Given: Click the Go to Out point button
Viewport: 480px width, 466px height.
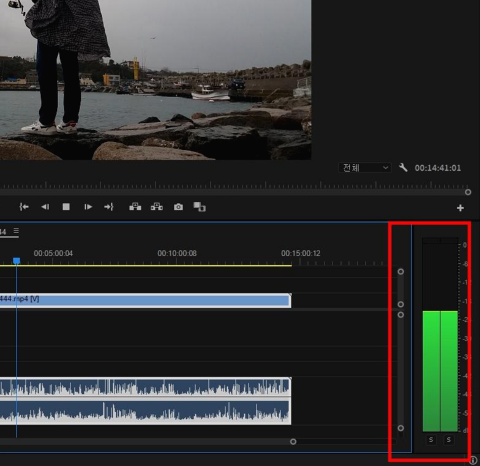Looking at the screenshot, I should 109,207.
